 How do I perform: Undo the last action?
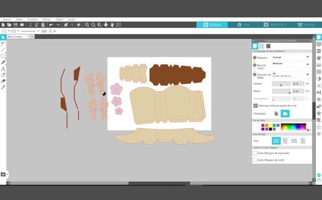click(x=51, y=25)
